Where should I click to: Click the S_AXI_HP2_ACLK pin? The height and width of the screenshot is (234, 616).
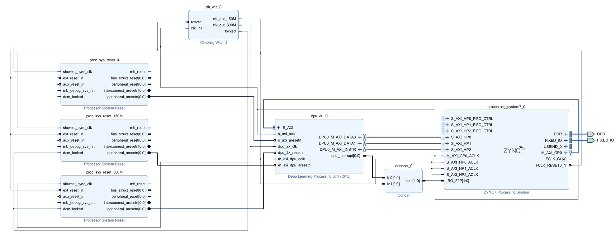coord(462,175)
